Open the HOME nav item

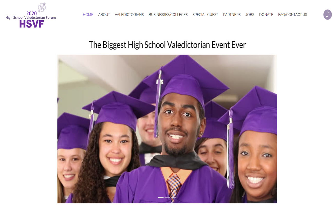pyautogui.click(x=88, y=15)
